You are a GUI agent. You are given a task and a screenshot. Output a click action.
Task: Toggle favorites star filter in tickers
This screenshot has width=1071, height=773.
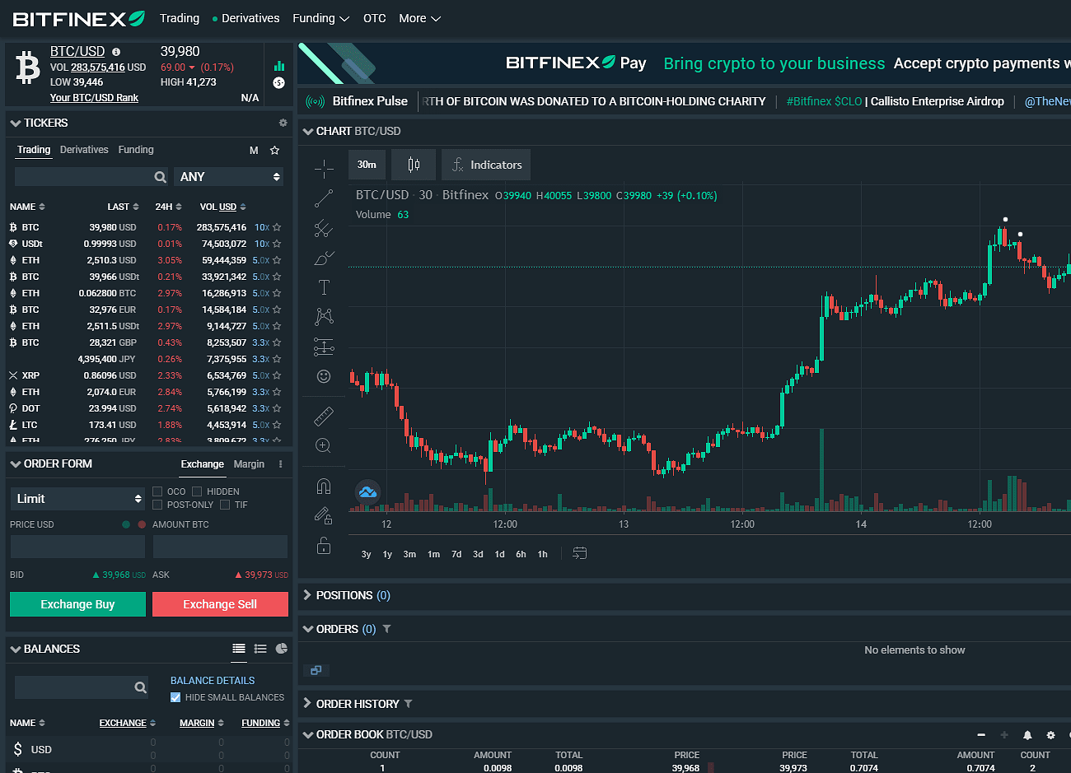tap(274, 150)
